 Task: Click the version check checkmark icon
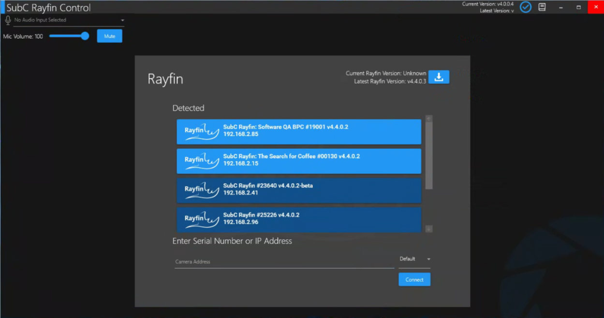tap(525, 7)
